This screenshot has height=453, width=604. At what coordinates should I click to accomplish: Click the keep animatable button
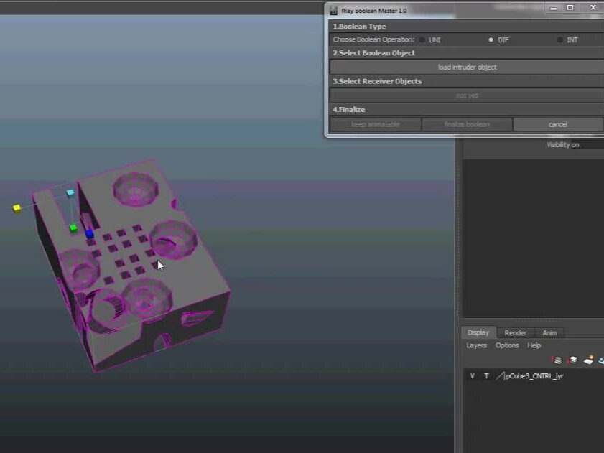(x=376, y=124)
